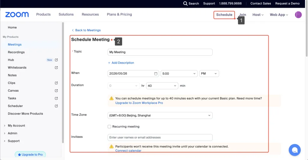
Task: Select Meetings in sidebar
Action: click(x=15, y=44)
